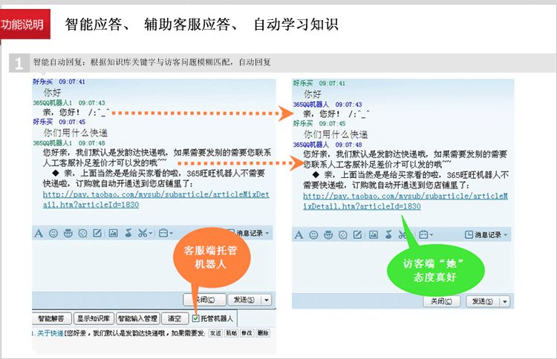This screenshot has height=359, width=557.
Task: Click the magic-face emoticon icon in the left chat
Action: pyautogui.click(x=68, y=233)
